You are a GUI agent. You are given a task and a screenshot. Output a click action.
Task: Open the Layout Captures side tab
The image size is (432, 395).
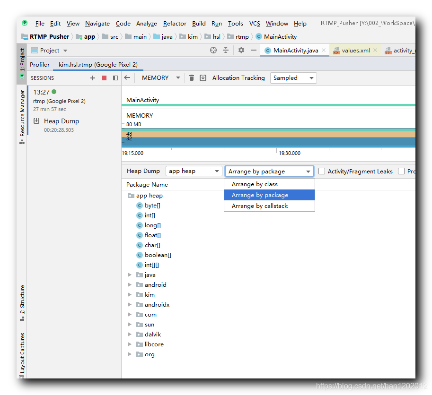click(22, 355)
